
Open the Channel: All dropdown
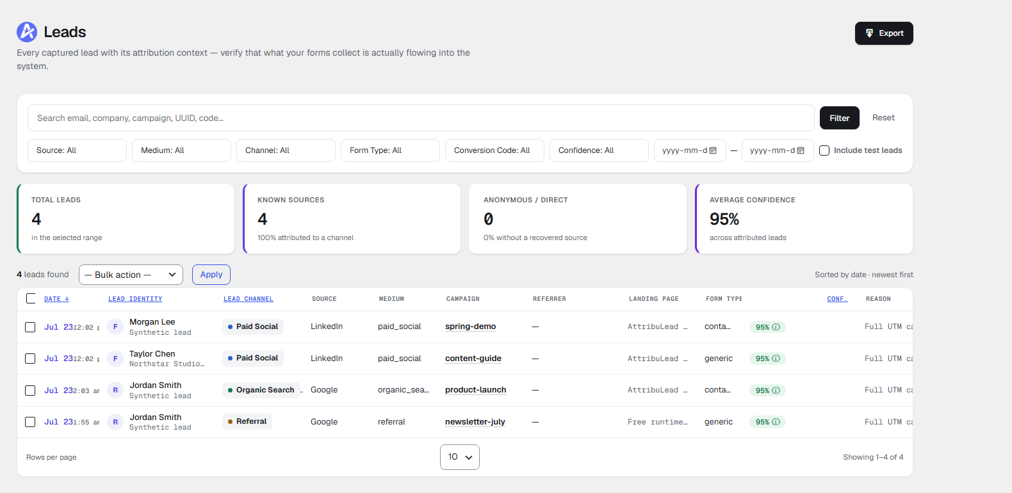pyautogui.click(x=286, y=150)
